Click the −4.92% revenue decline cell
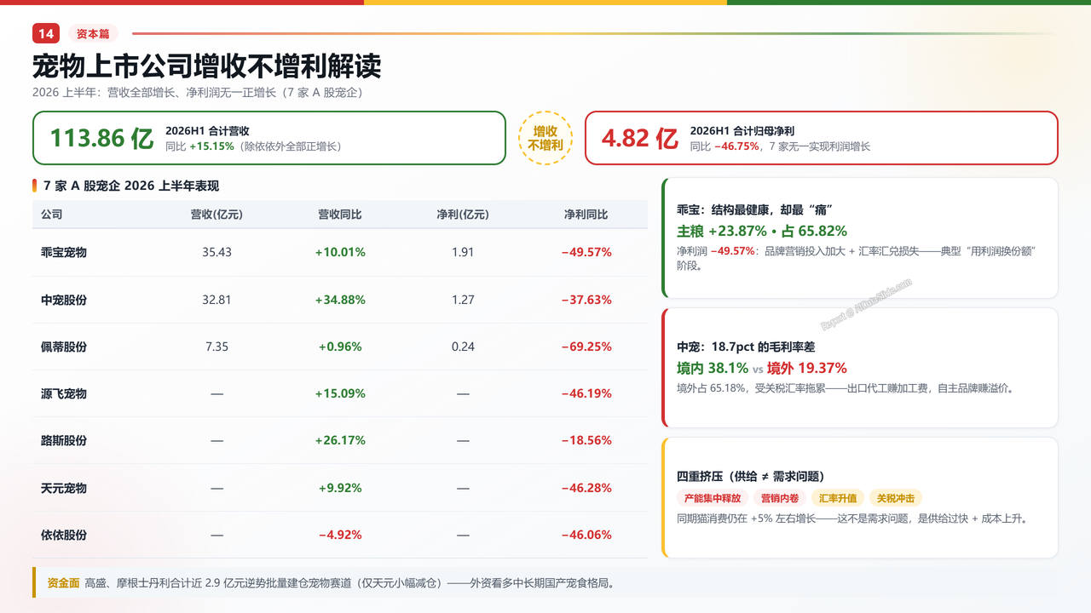This screenshot has width=1091, height=613. click(x=340, y=536)
